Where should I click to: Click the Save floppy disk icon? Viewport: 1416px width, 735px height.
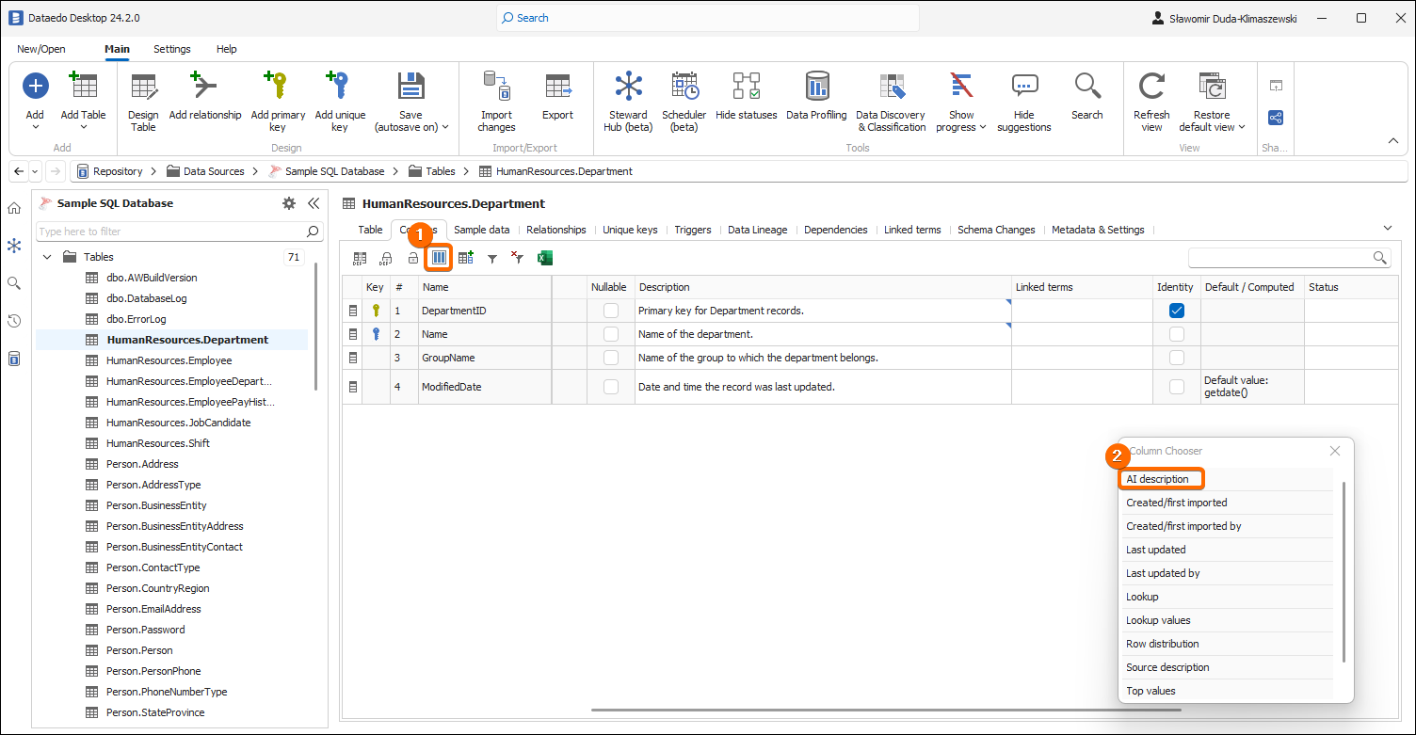pos(411,86)
